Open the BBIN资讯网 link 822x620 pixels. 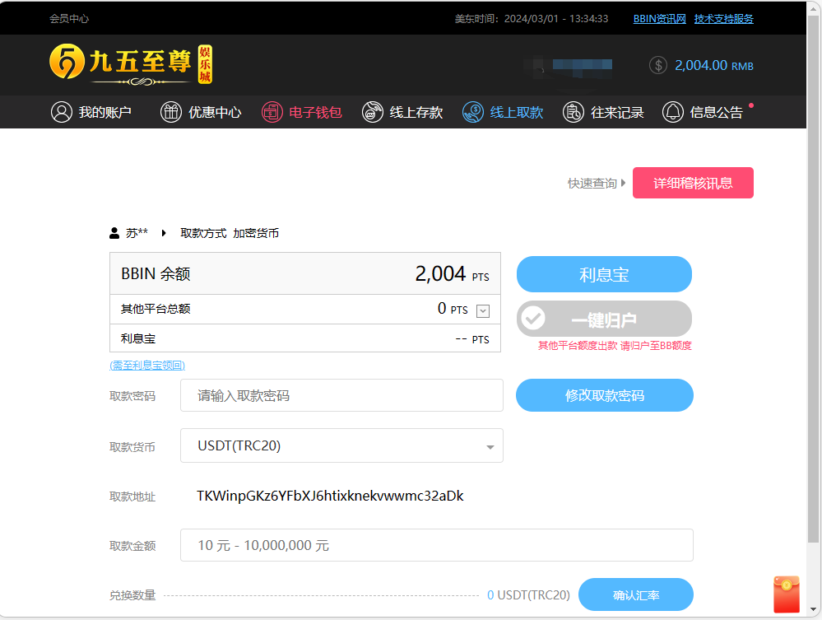point(659,19)
